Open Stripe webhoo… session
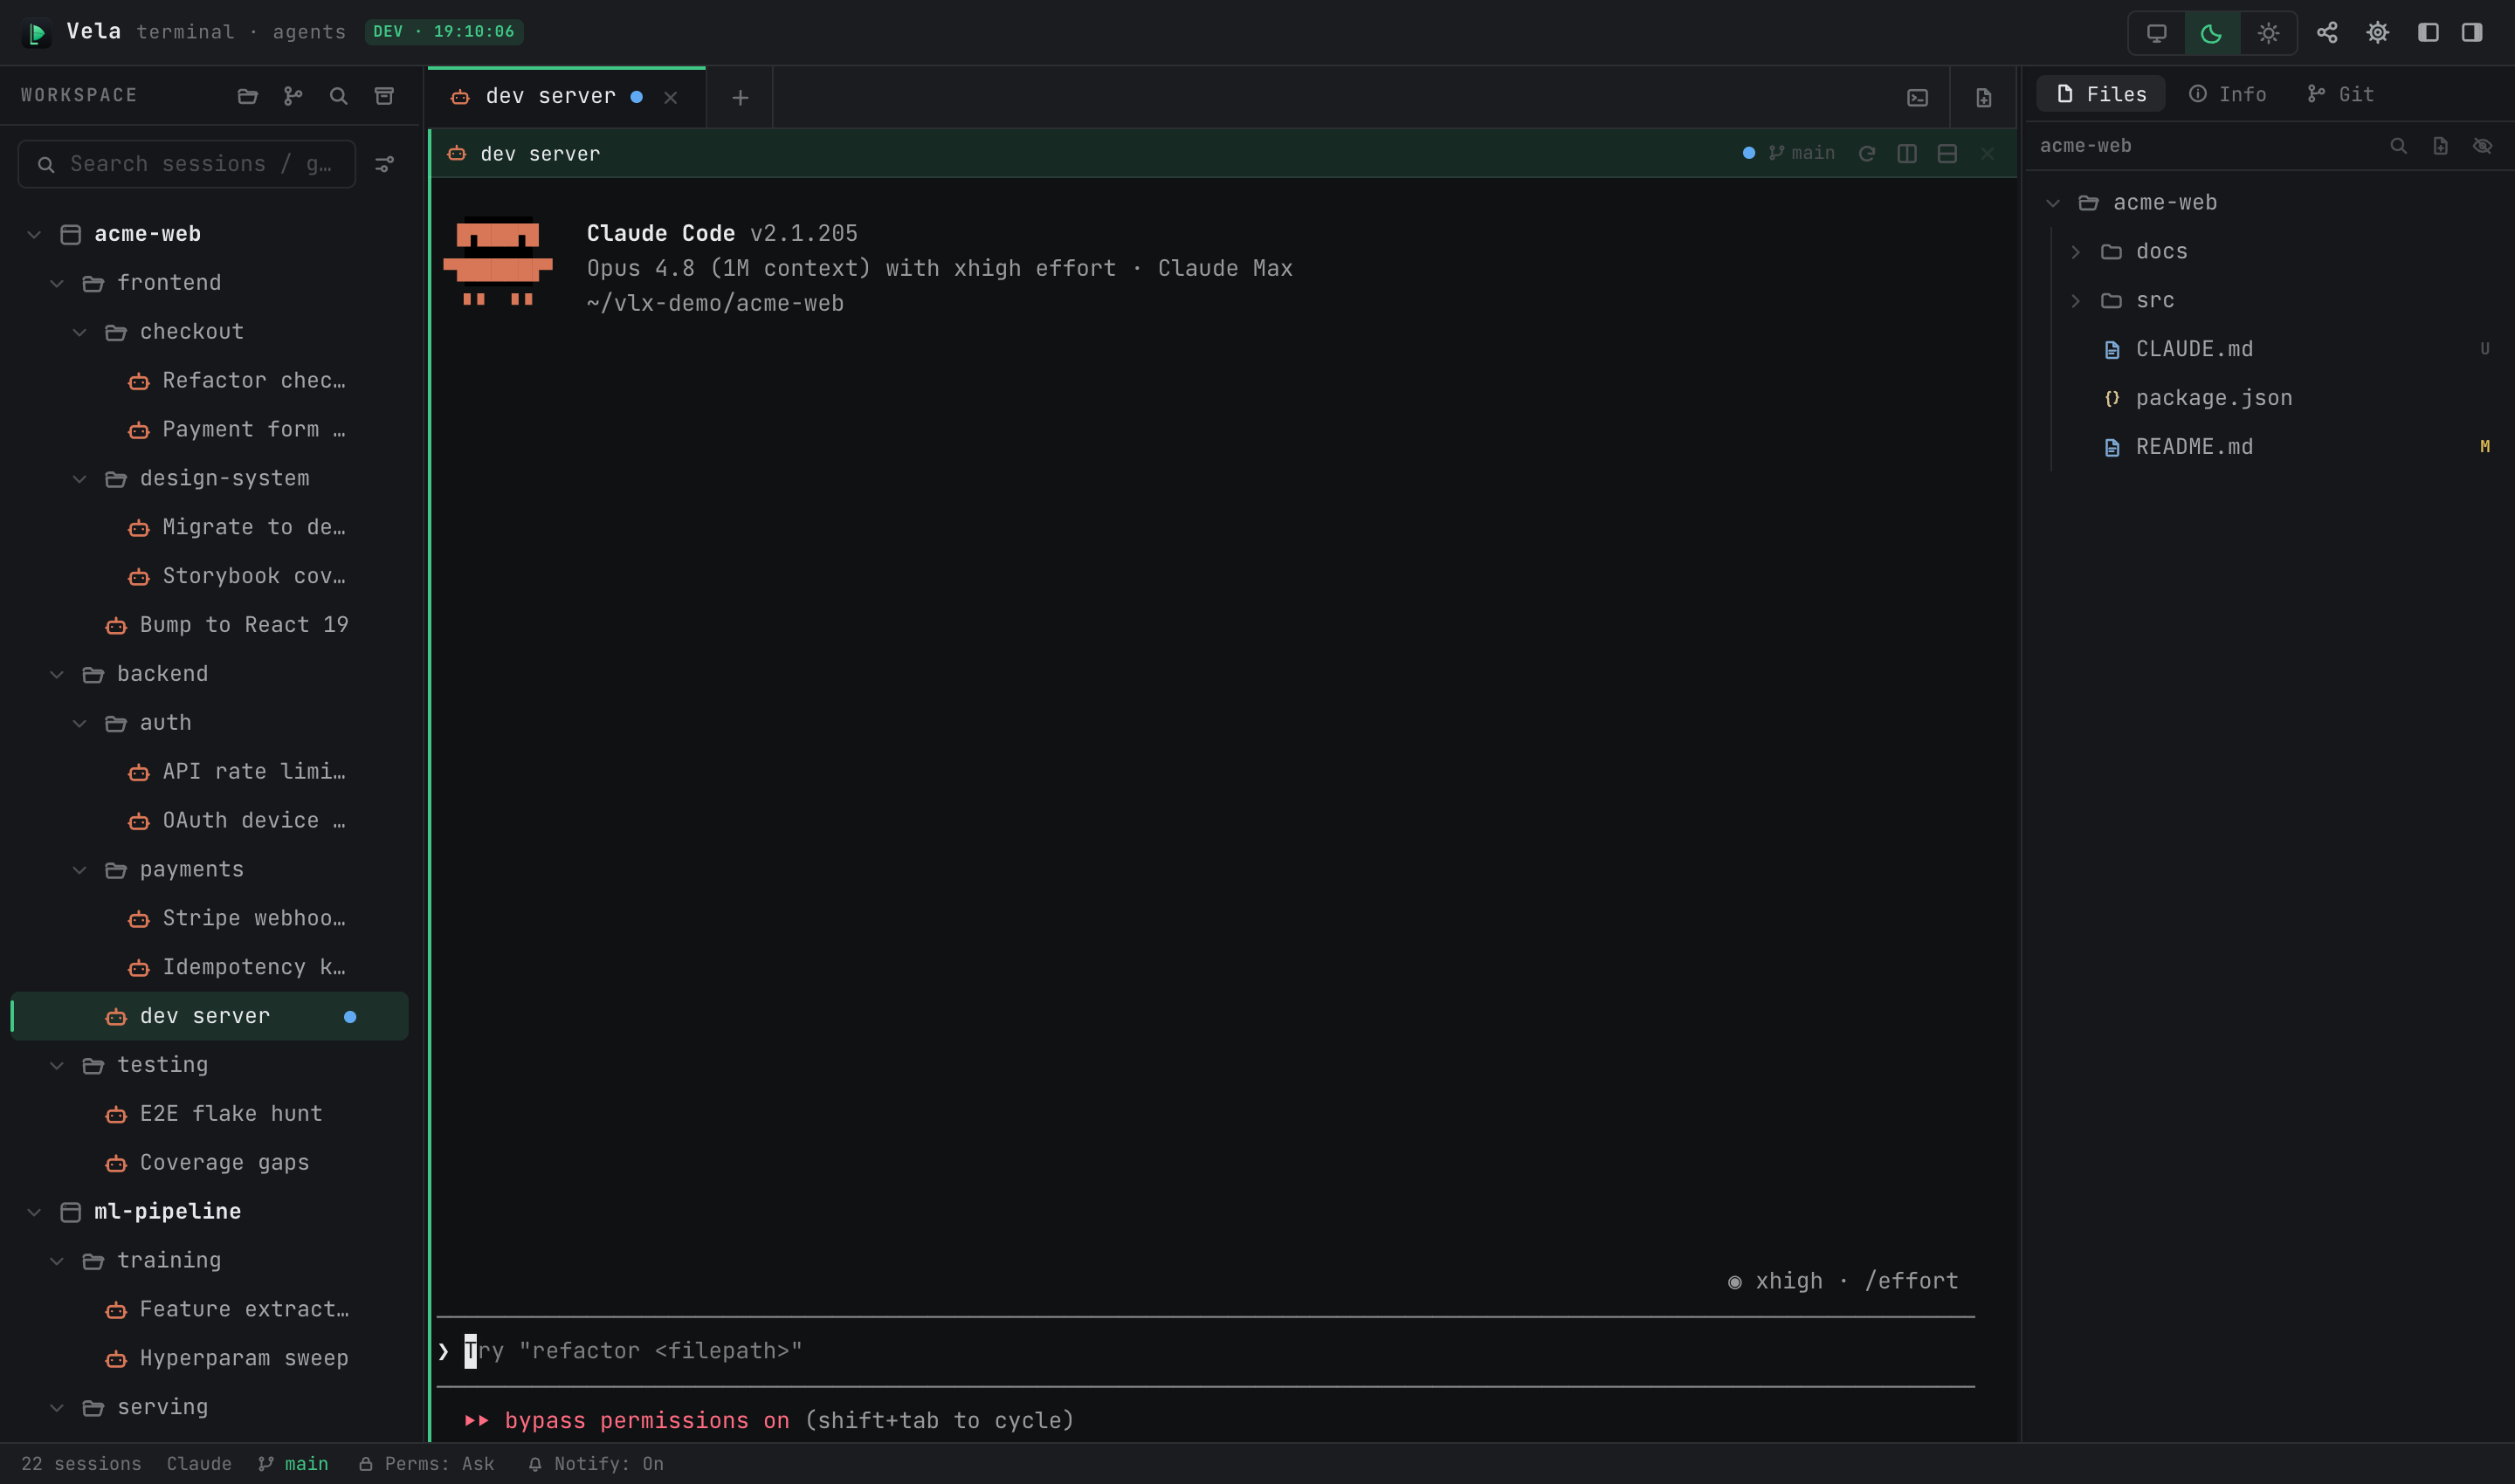 pos(209,918)
